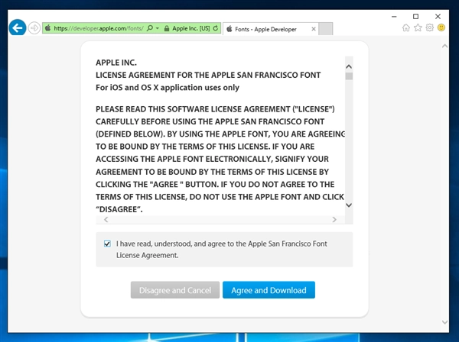
Task: Click Agree and Download button
Action: 269,290
